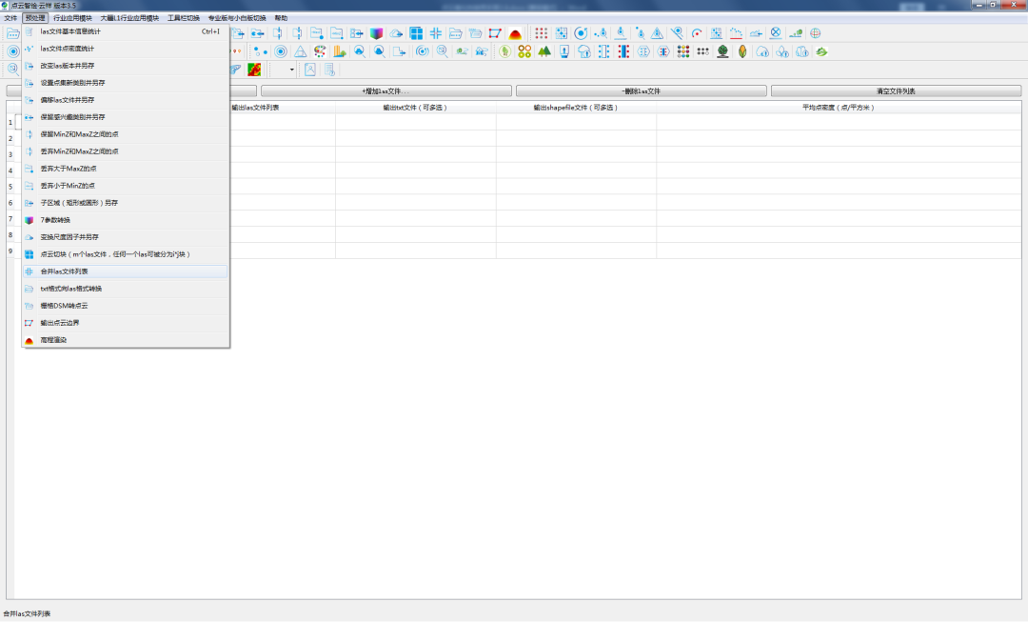Choose txt格式向las格式转换 menu entry

pyautogui.click(x=126, y=289)
